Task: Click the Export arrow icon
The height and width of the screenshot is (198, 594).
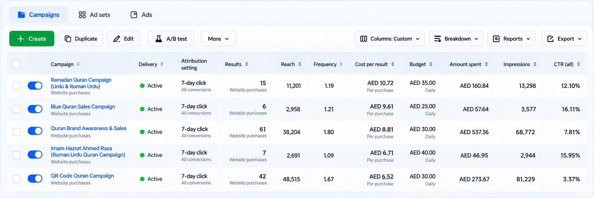Action: [550, 39]
